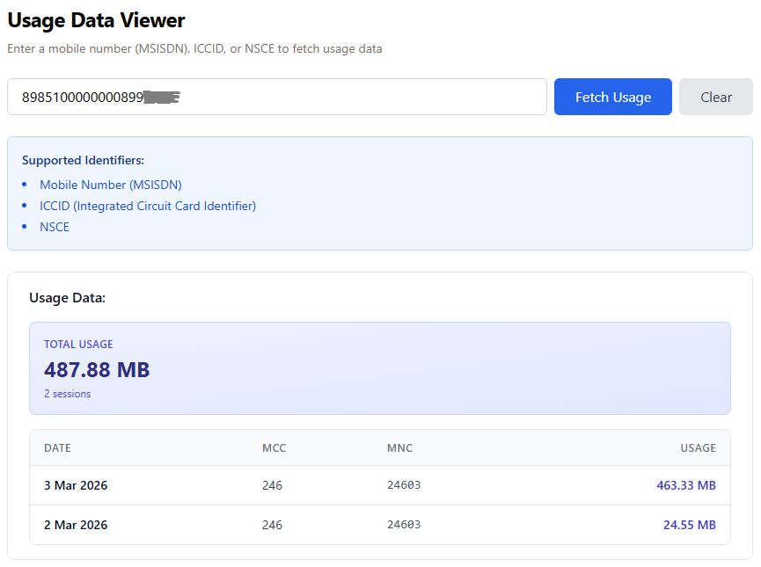Click the 24.55 MB usage value
This screenshot has height=567, width=761.
(689, 525)
